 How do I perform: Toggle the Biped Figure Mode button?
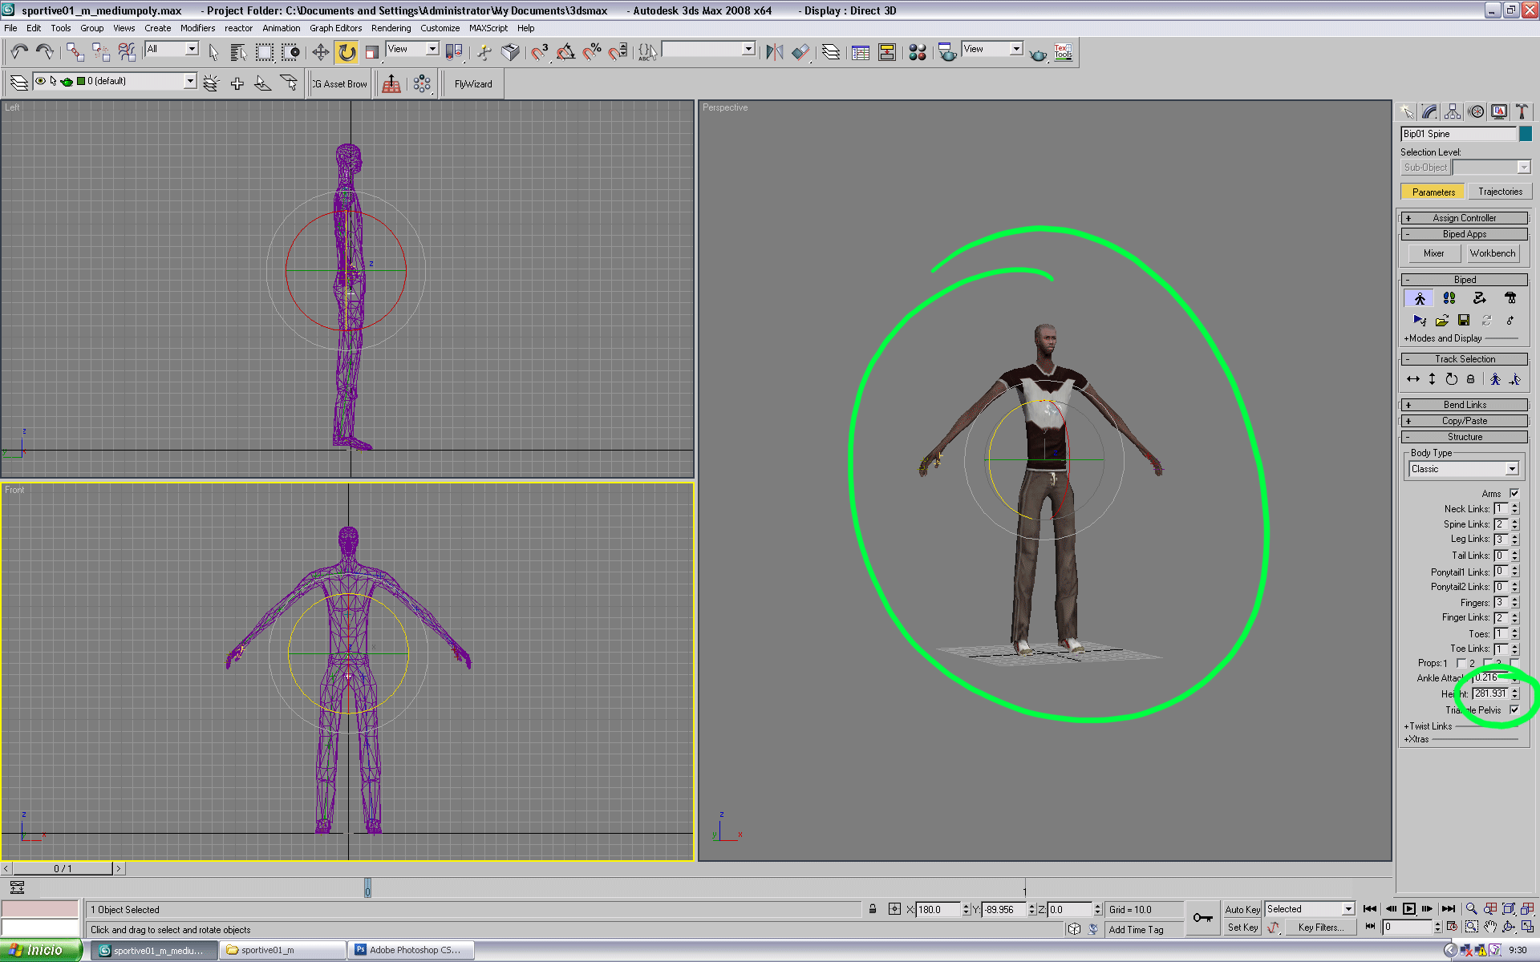click(1419, 298)
